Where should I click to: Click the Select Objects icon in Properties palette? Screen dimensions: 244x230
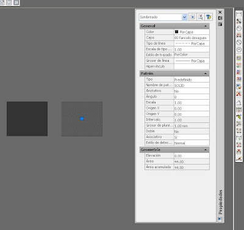(x=200, y=17)
